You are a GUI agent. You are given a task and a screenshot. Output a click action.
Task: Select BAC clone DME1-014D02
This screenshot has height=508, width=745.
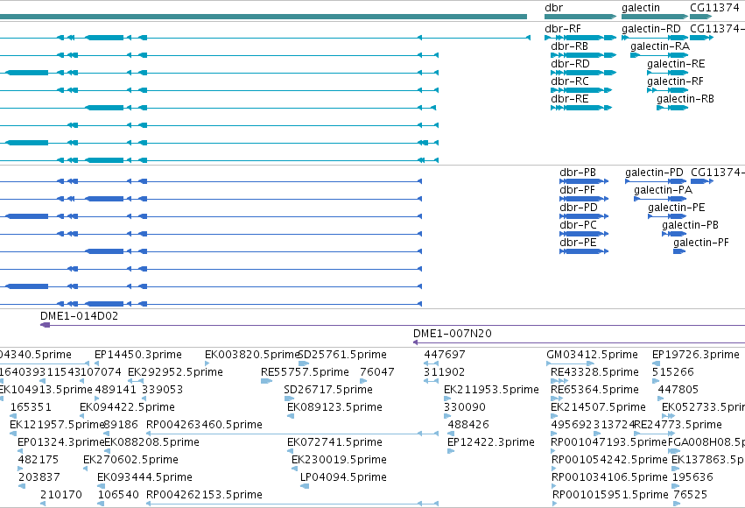[79, 316]
